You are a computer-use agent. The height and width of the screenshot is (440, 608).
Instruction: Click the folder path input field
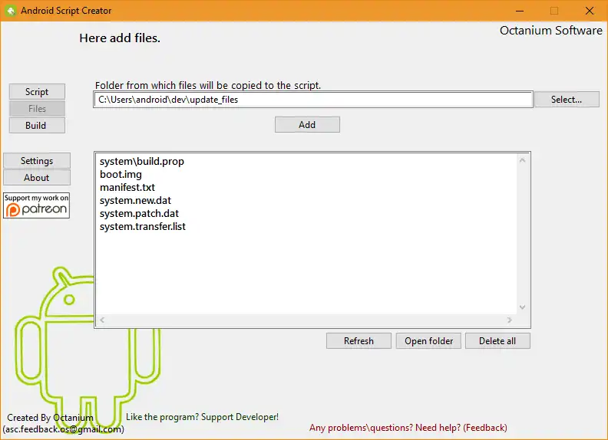click(313, 100)
